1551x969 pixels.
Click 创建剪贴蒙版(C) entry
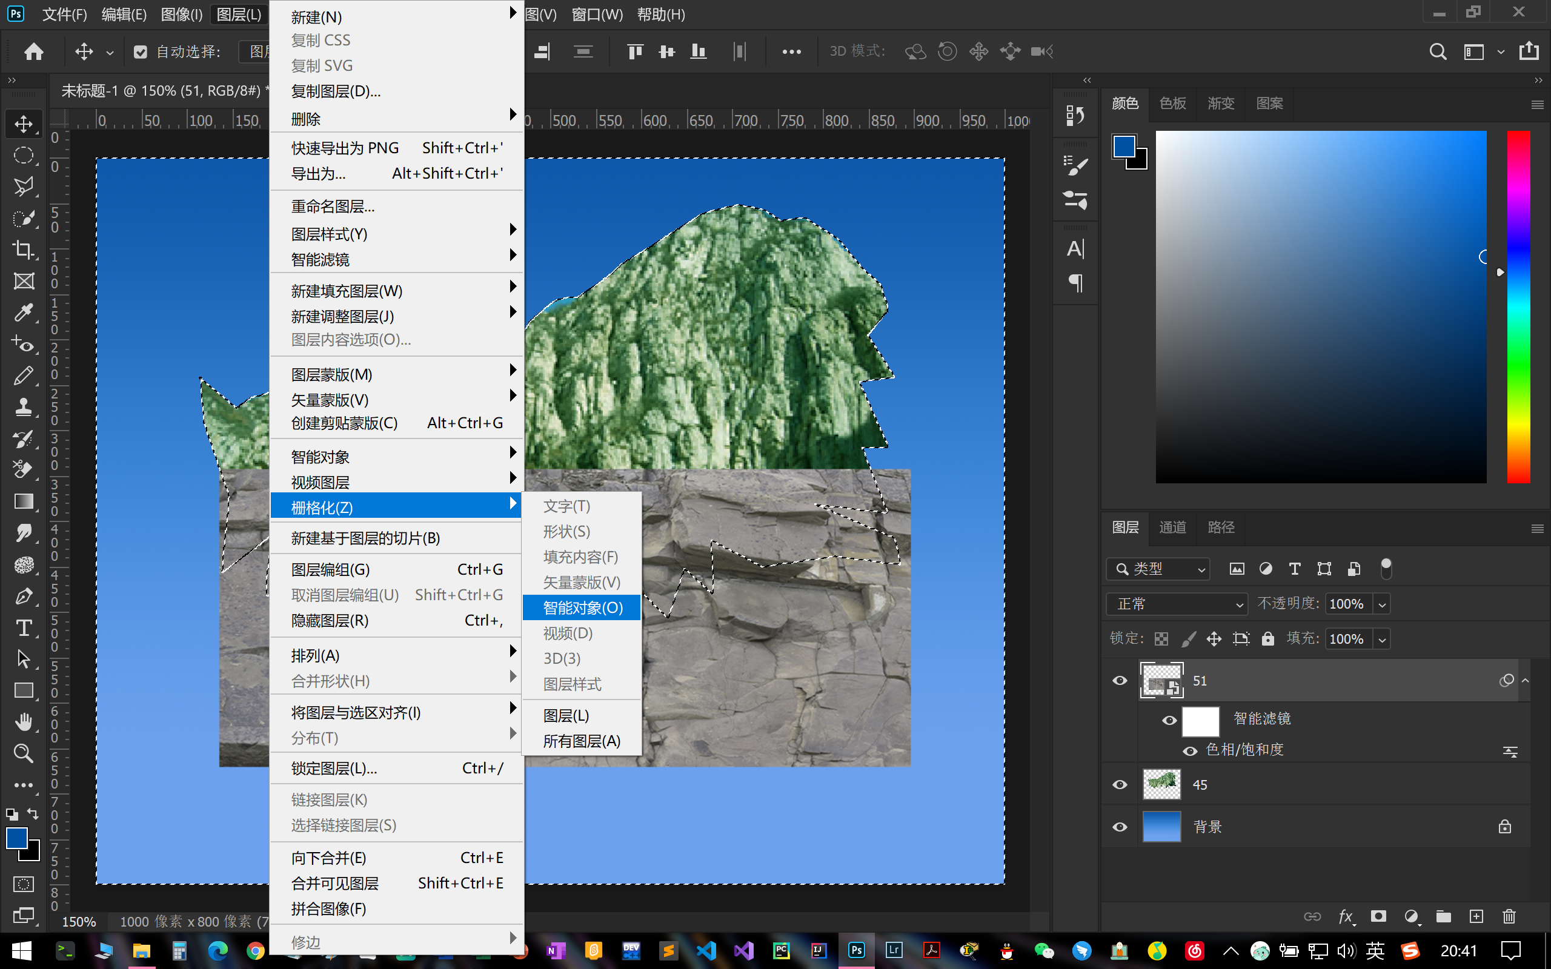click(x=396, y=423)
